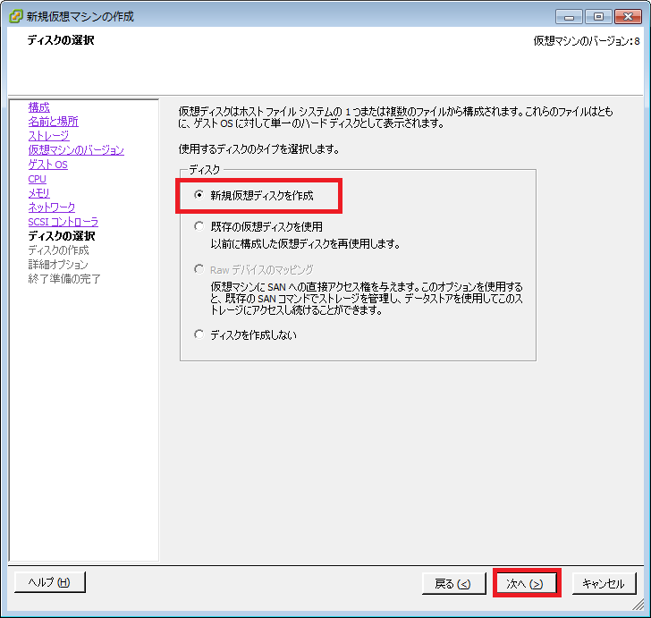Minimize the 新規仮想マシンの作成 window

[x=570, y=17]
